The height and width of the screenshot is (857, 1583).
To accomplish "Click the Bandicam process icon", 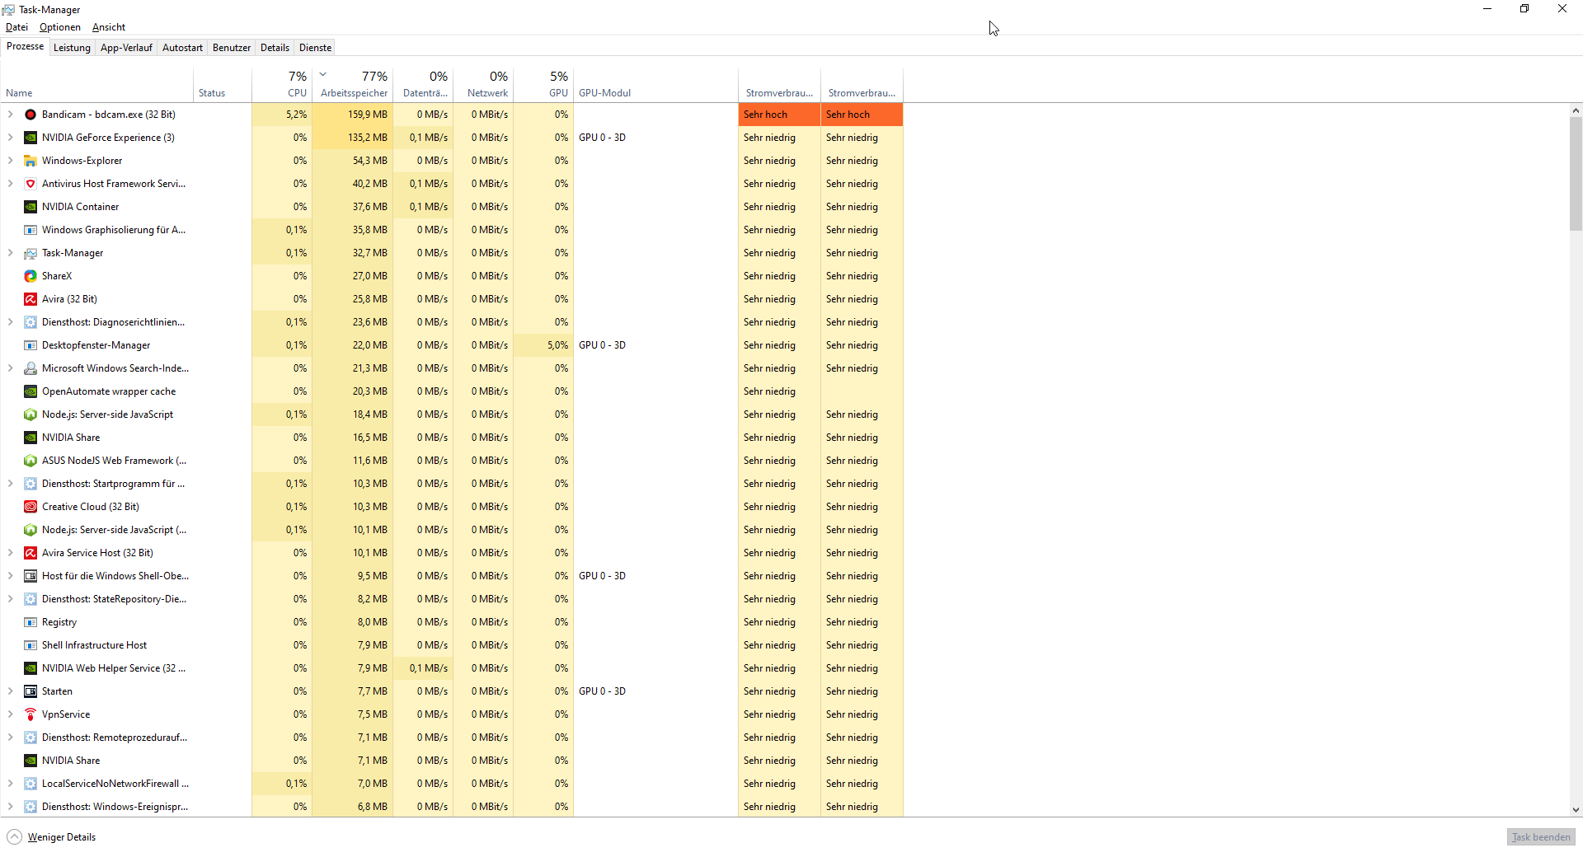I will tap(31, 115).
